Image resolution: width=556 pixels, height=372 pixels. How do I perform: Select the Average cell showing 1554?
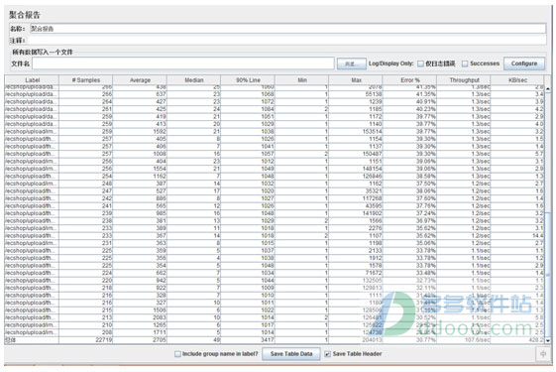(140, 169)
